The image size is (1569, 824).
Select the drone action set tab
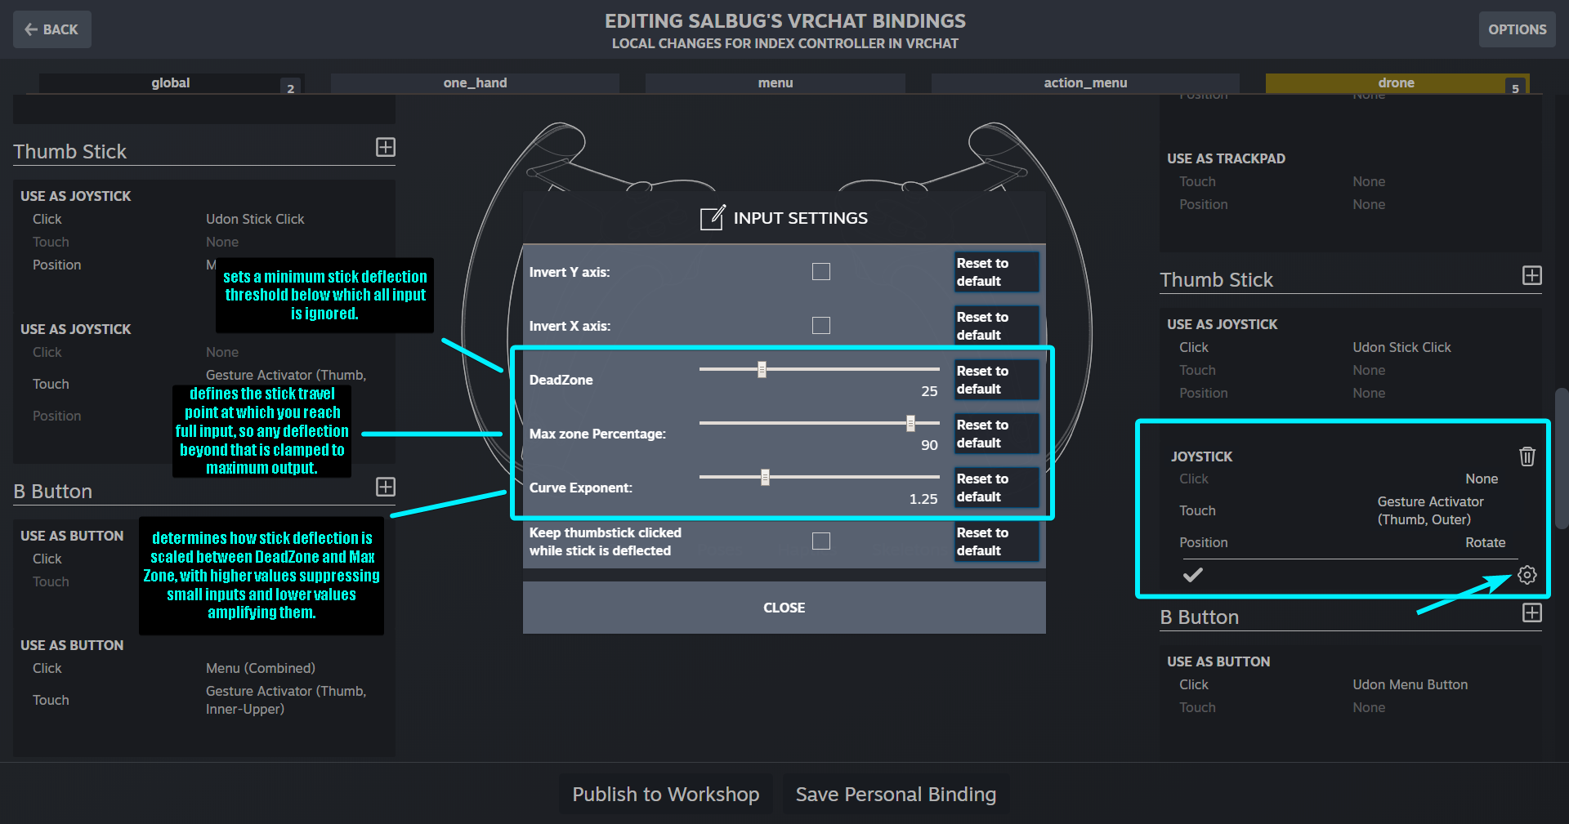(x=1397, y=83)
